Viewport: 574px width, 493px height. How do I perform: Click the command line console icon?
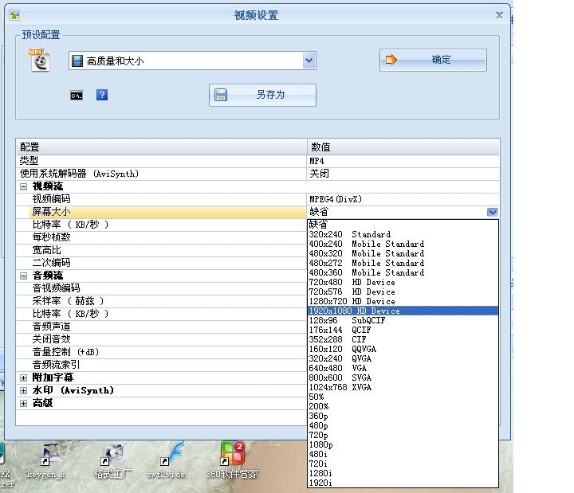[77, 96]
